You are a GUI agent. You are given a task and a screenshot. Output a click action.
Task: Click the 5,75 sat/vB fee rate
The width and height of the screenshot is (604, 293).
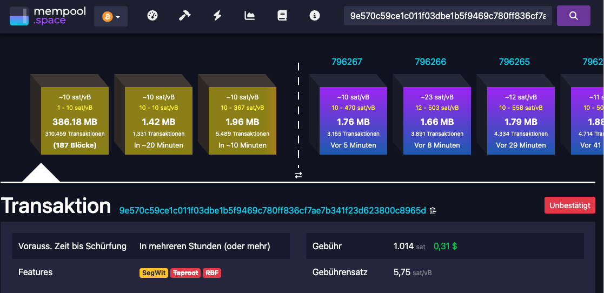(x=413, y=272)
